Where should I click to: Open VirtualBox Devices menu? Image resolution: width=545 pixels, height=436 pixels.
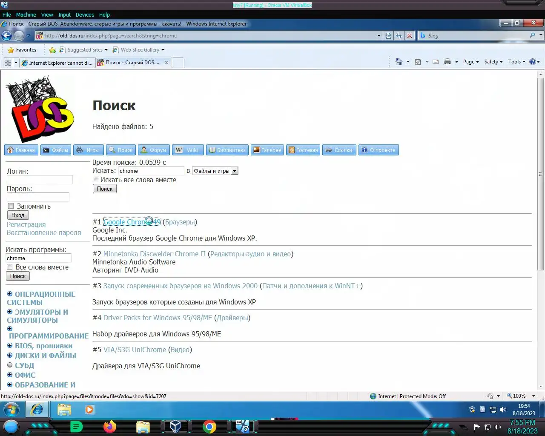85,14
